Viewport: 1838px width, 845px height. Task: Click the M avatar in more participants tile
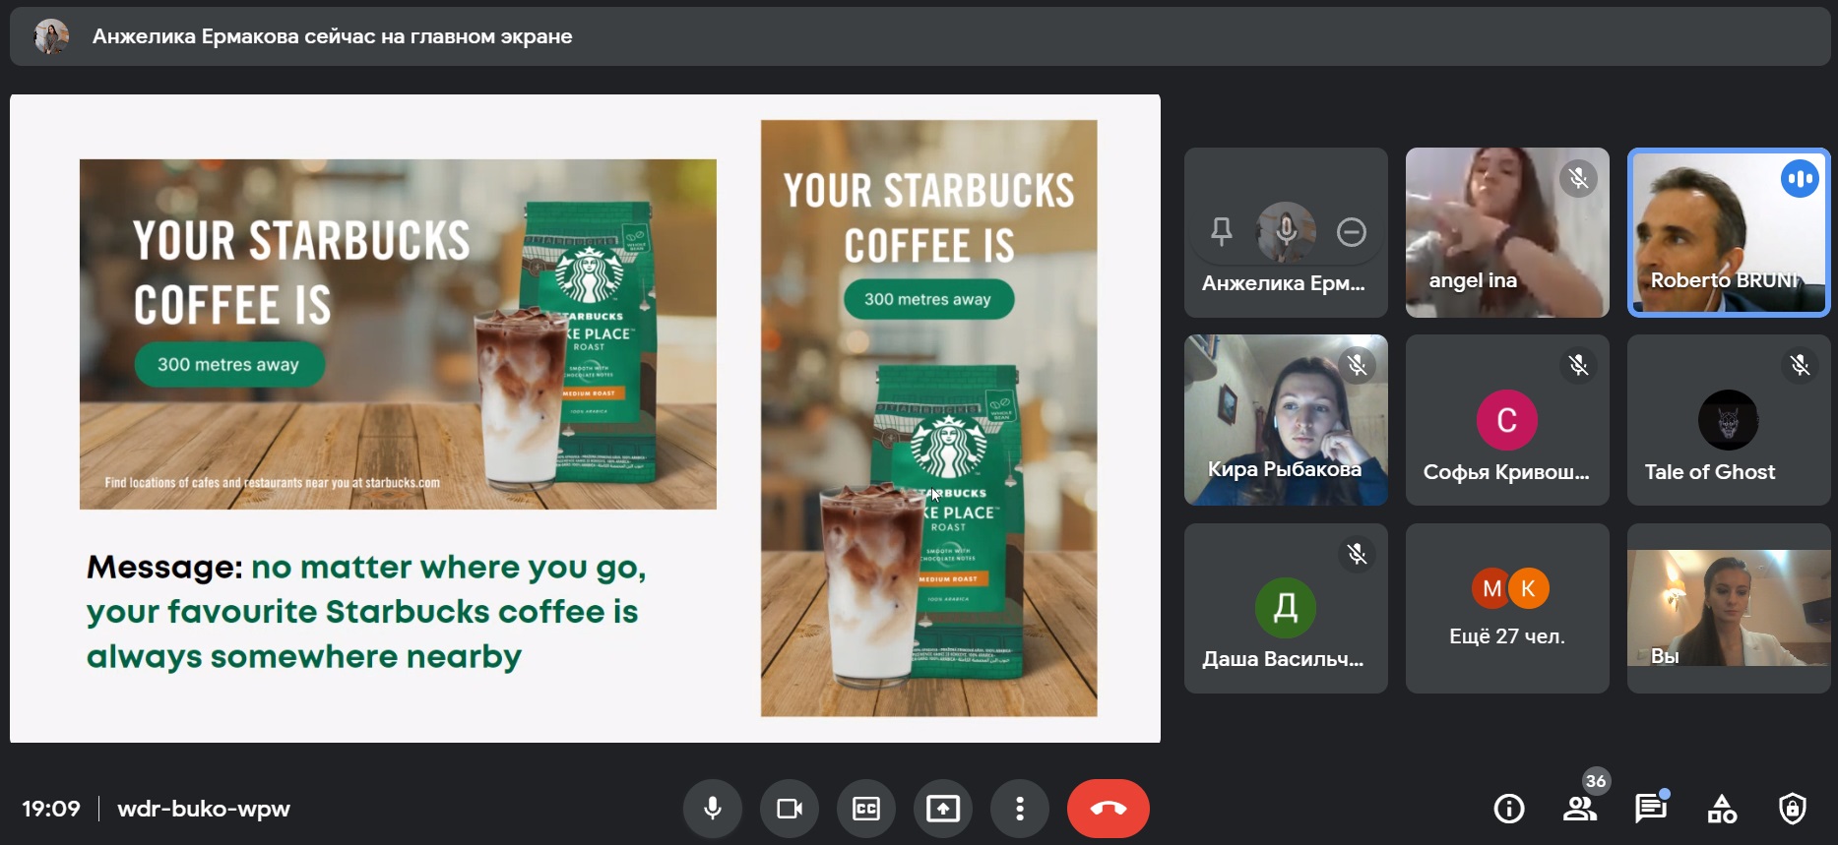[x=1491, y=588]
